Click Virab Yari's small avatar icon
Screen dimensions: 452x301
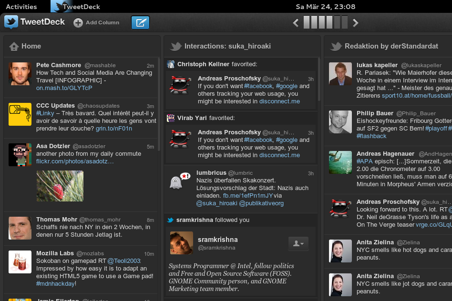click(171, 118)
